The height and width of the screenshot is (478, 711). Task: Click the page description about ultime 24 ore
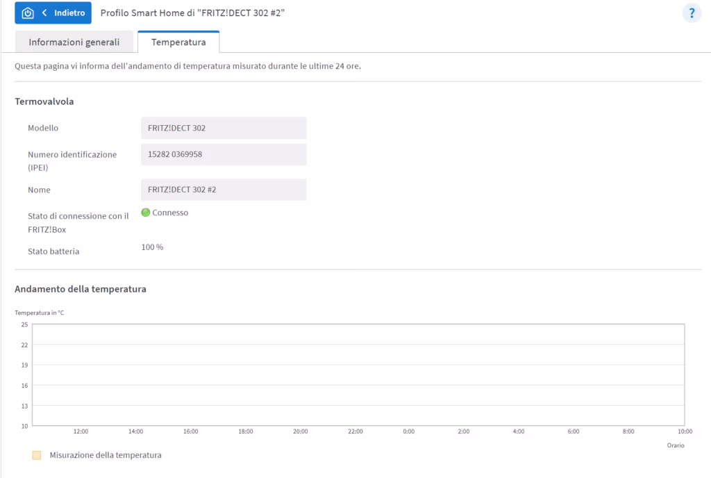pyautogui.click(x=187, y=66)
